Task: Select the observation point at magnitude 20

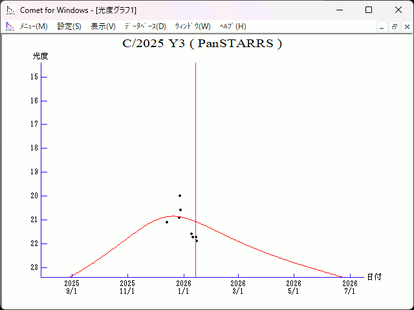Action: click(180, 196)
